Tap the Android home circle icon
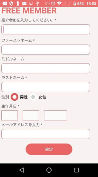Viewport: 98px width, 177px height. (49, 170)
